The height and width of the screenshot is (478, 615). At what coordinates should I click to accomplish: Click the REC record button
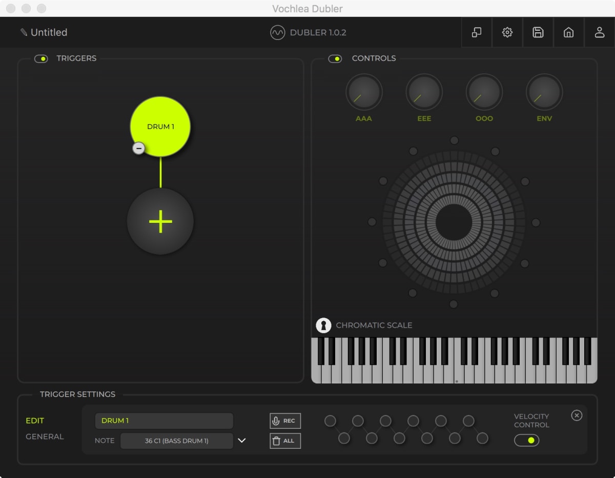click(x=285, y=421)
